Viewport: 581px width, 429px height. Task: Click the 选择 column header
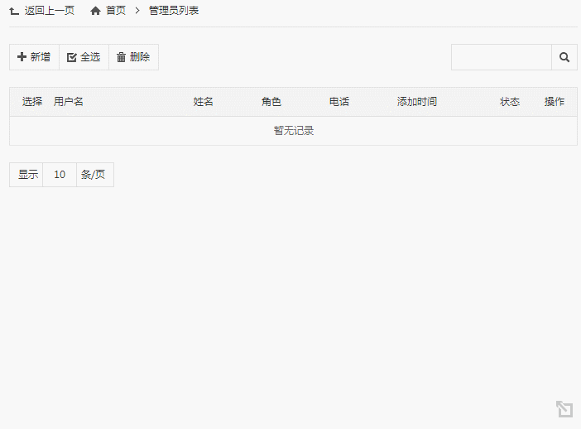click(32, 102)
